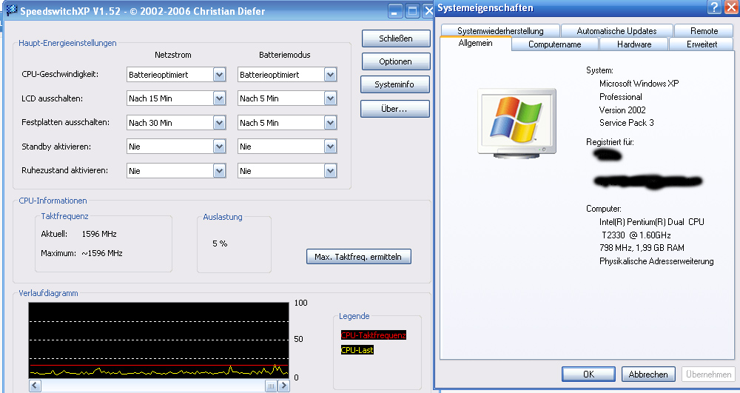Open the Über... dialog

point(394,109)
